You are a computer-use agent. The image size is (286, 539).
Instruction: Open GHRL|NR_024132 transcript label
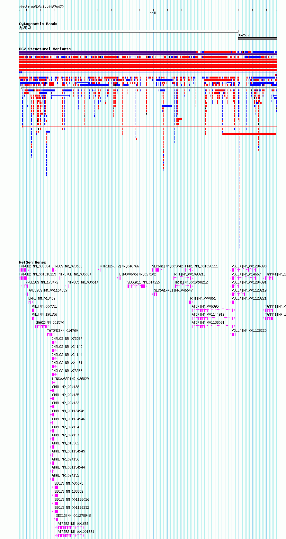click(66, 475)
